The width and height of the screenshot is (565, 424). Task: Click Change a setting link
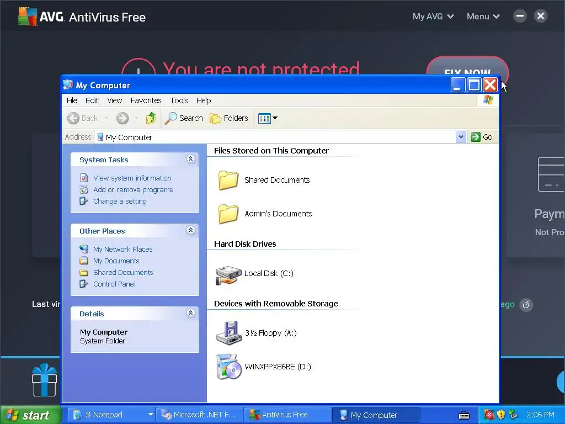pos(120,201)
